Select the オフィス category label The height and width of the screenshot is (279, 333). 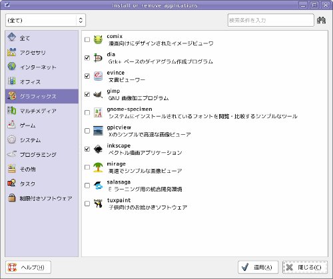pos(30,81)
